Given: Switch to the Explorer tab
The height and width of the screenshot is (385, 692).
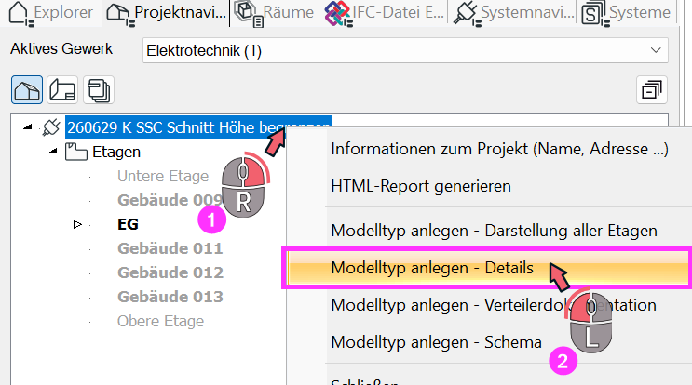Looking at the screenshot, I should (51, 12).
